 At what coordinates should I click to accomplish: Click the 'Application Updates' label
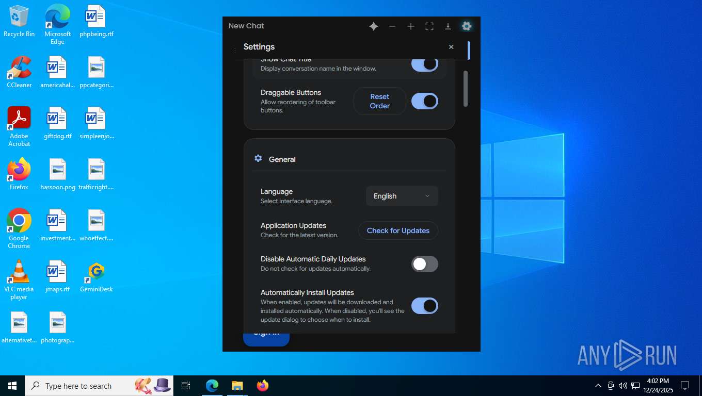(293, 225)
